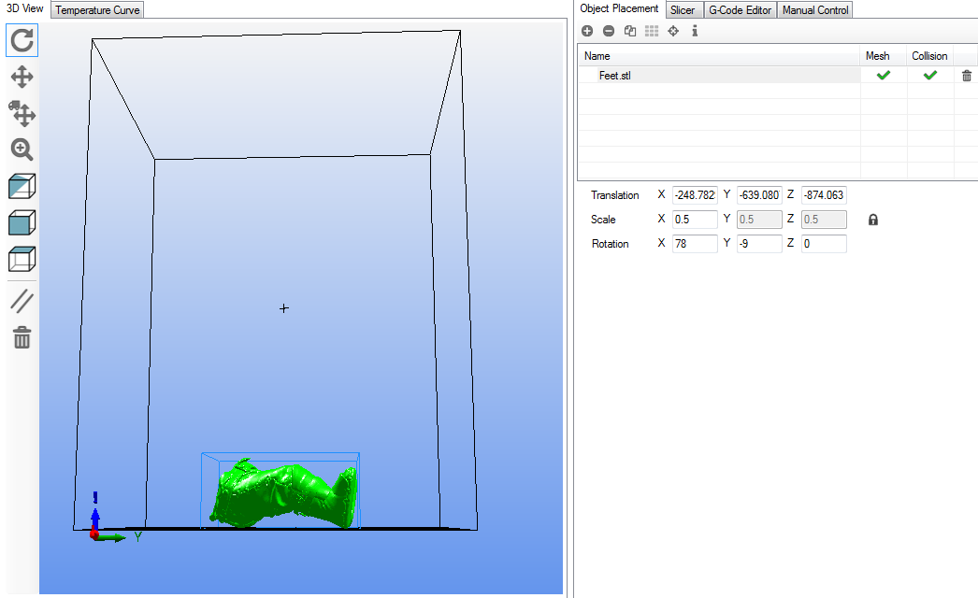Open the Slicer tab

click(683, 9)
